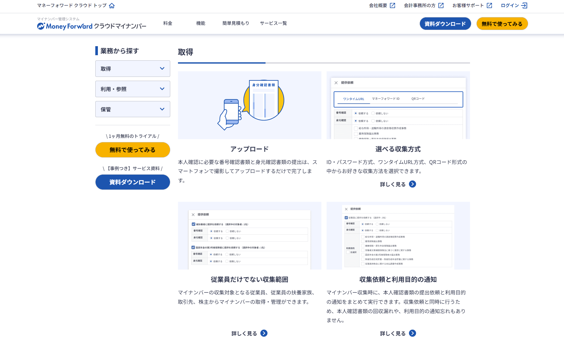Image resolution: width=564 pixels, height=338 pixels.
Task: Click the arrow icon of 収集依頼と利用目的の通知 詳しく見る
Action: pyautogui.click(x=413, y=333)
